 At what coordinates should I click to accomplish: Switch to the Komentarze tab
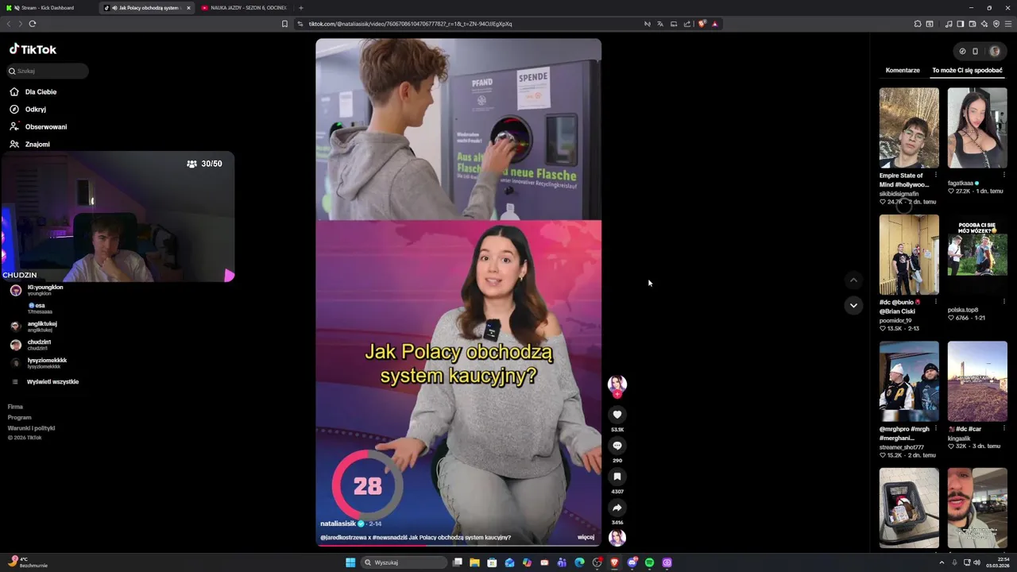(903, 70)
